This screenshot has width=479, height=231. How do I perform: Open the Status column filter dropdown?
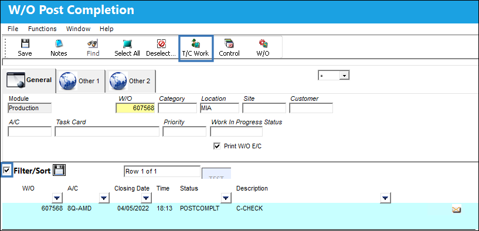[226, 198]
